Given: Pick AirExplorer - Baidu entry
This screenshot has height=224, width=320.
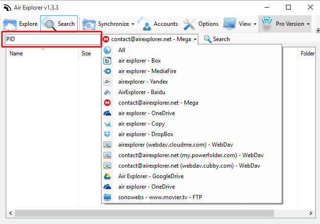Looking at the screenshot, I should pyautogui.click(x=192, y=92).
